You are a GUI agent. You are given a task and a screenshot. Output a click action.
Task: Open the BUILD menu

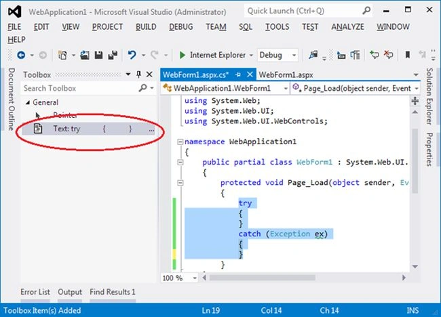(x=146, y=27)
